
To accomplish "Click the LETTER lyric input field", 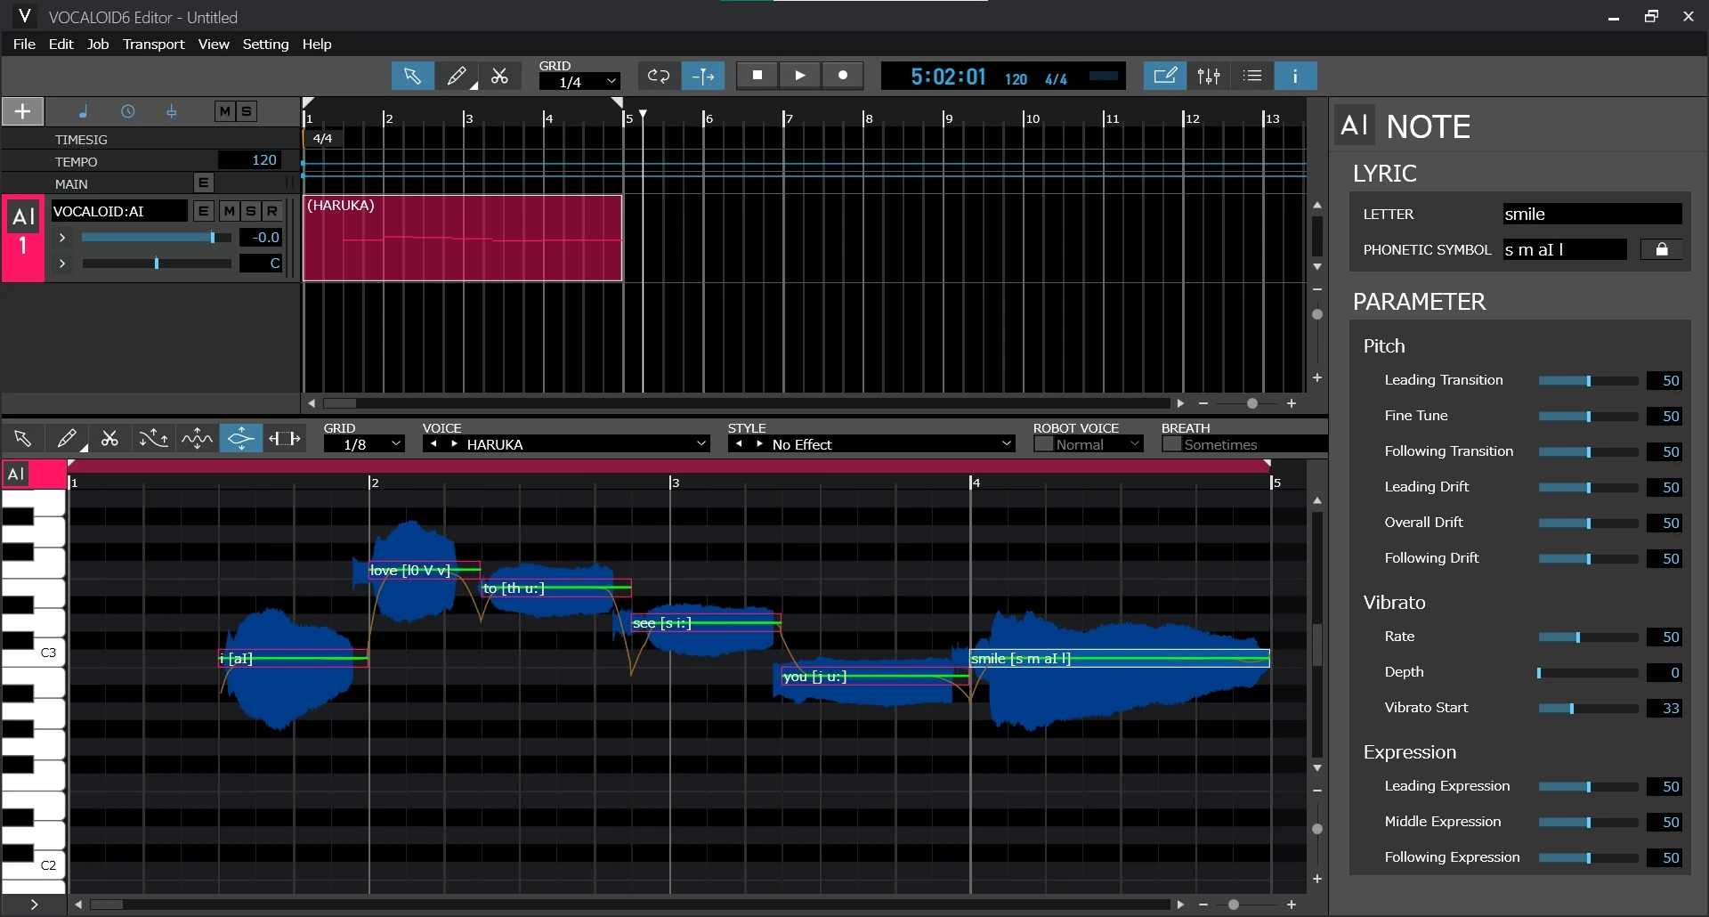I will [x=1592, y=215].
